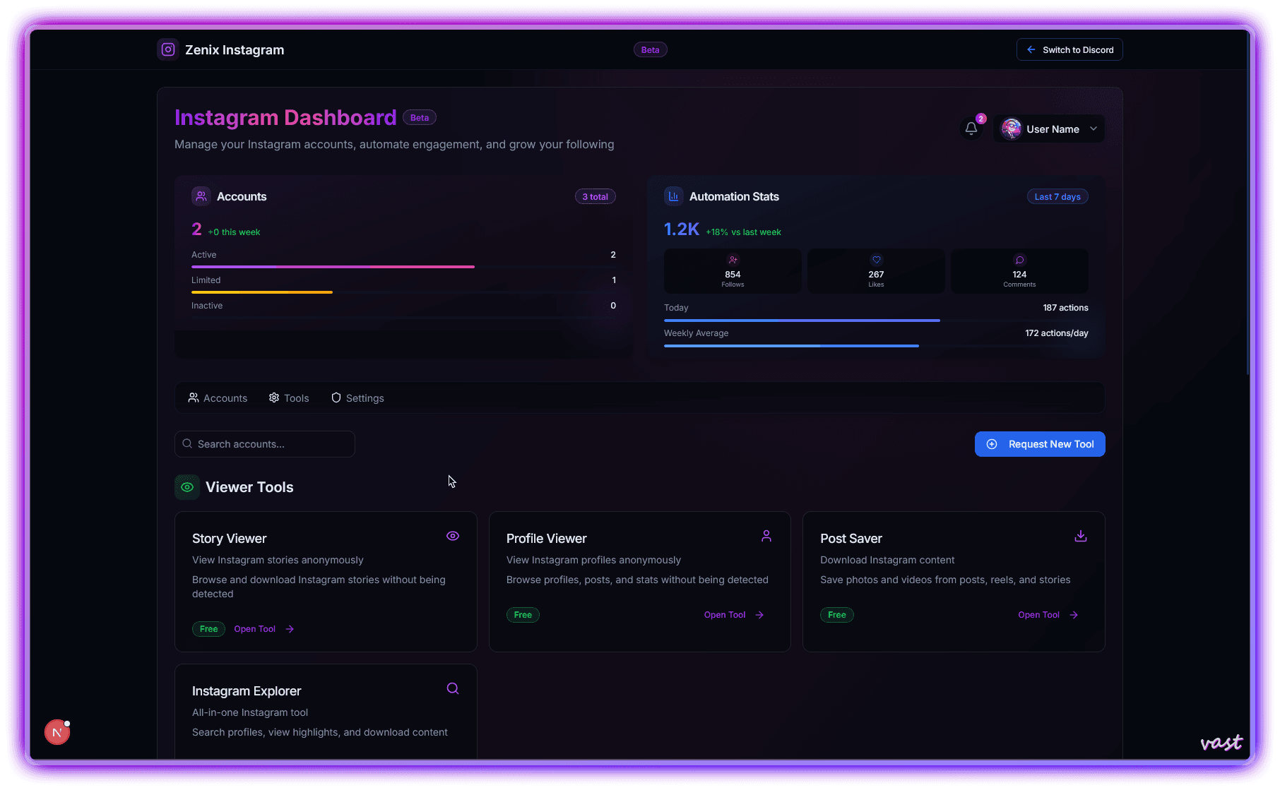Click the +0 this week text

click(x=234, y=232)
